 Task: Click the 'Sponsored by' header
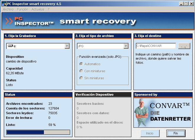(146, 95)
